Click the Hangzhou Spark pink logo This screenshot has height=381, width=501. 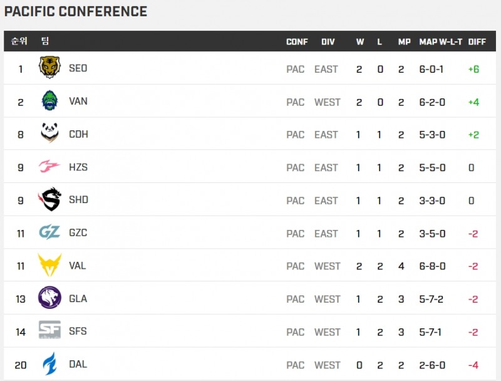point(49,167)
